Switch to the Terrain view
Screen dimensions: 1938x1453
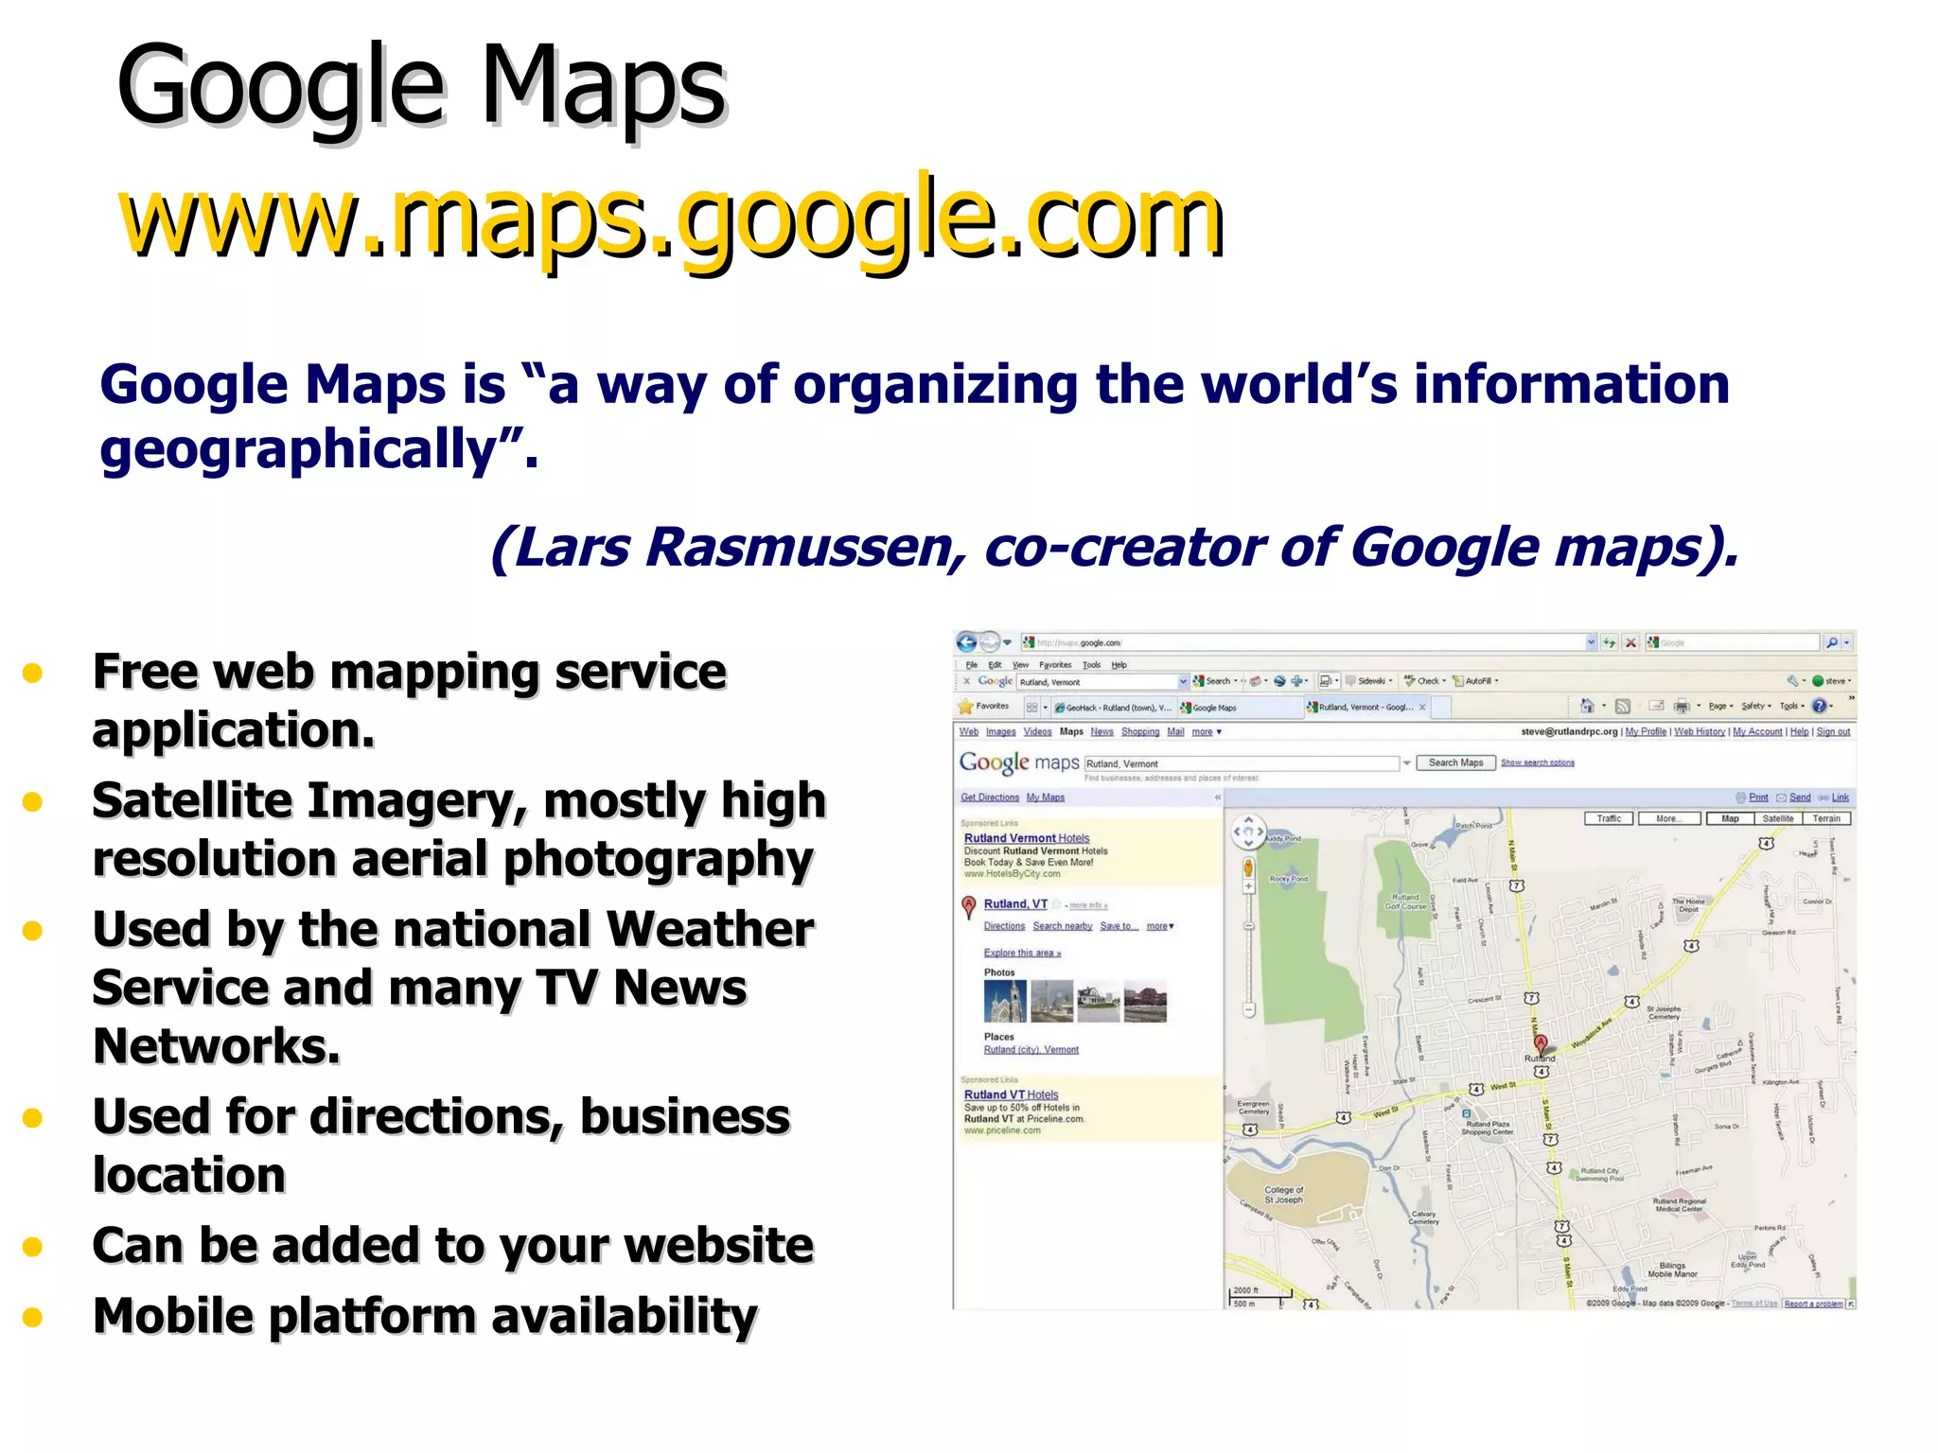1826,818
